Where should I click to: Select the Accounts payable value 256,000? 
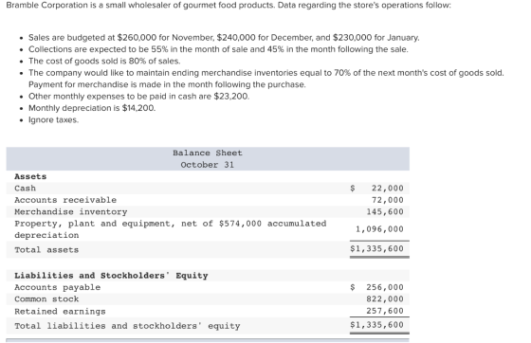385,287
